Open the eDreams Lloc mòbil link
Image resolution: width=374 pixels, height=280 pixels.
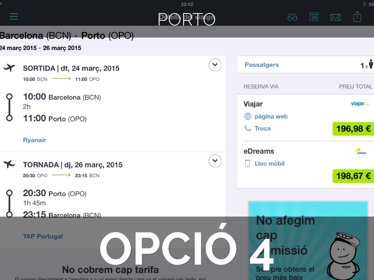tap(270, 163)
